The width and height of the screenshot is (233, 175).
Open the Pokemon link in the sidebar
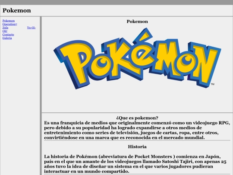pyautogui.click(x=9, y=21)
